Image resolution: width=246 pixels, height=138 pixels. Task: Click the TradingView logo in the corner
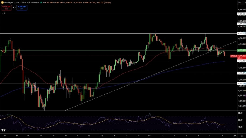point(4,130)
